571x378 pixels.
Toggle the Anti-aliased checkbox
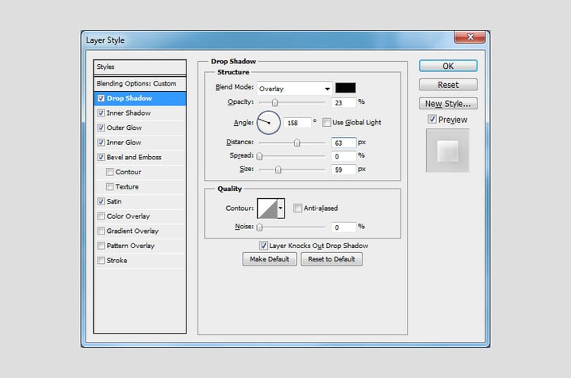click(x=297, y=208)
